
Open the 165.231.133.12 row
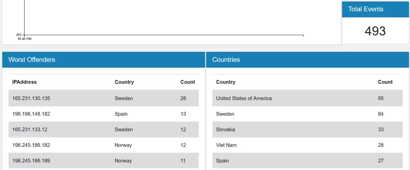click(x=30, y=130)
